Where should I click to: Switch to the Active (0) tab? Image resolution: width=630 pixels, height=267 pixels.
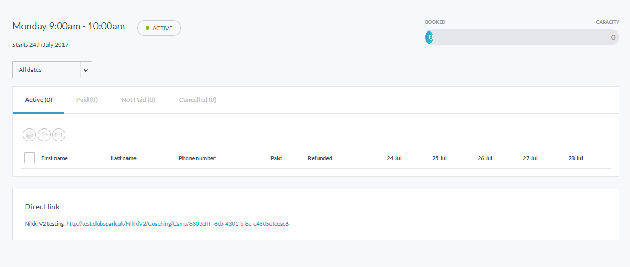tap(38, 100)
